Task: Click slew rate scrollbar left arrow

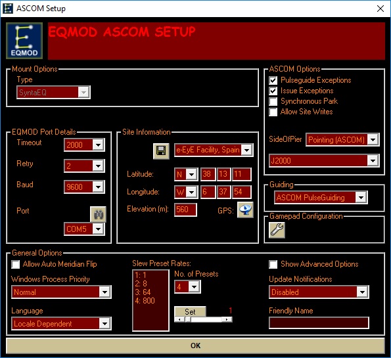Action: (x=179, y=319)
